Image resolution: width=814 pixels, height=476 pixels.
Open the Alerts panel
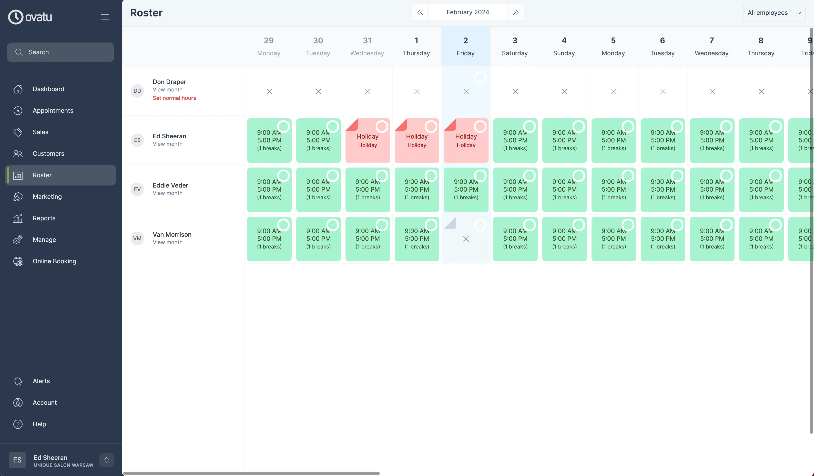(41, 381)
